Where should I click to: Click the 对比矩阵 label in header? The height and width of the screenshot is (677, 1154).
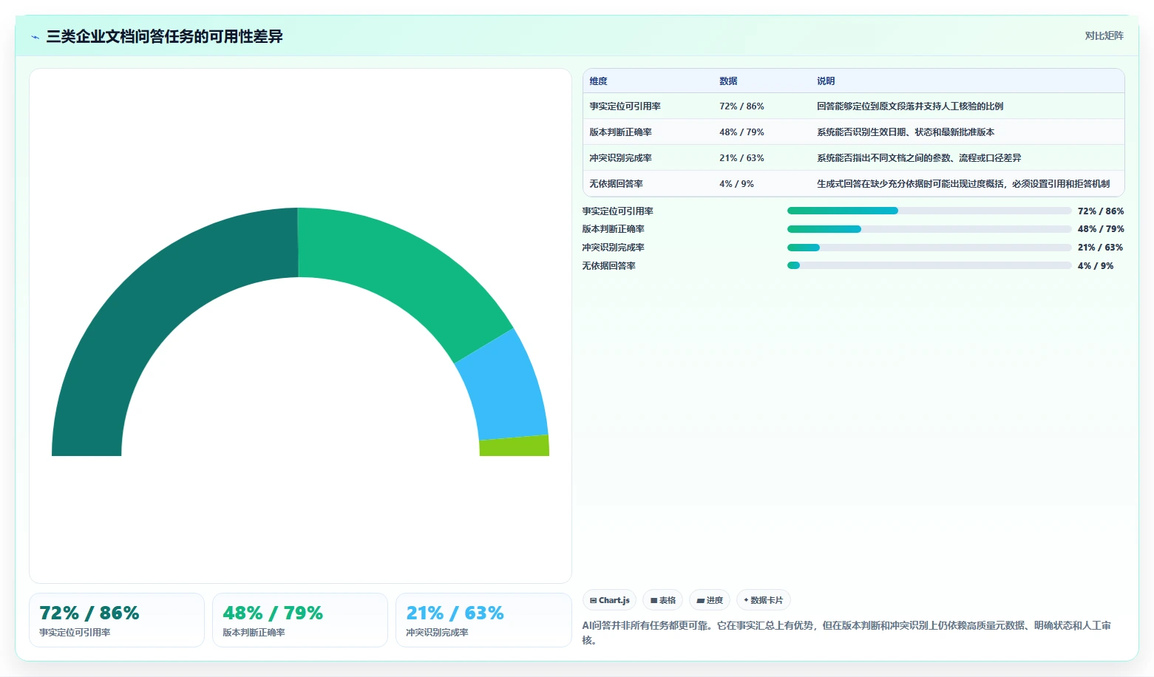click(x=1104, y=35)
